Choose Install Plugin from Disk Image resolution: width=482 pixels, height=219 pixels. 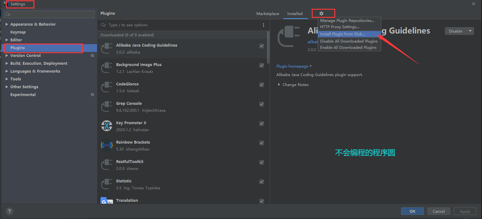click(349, 34)
